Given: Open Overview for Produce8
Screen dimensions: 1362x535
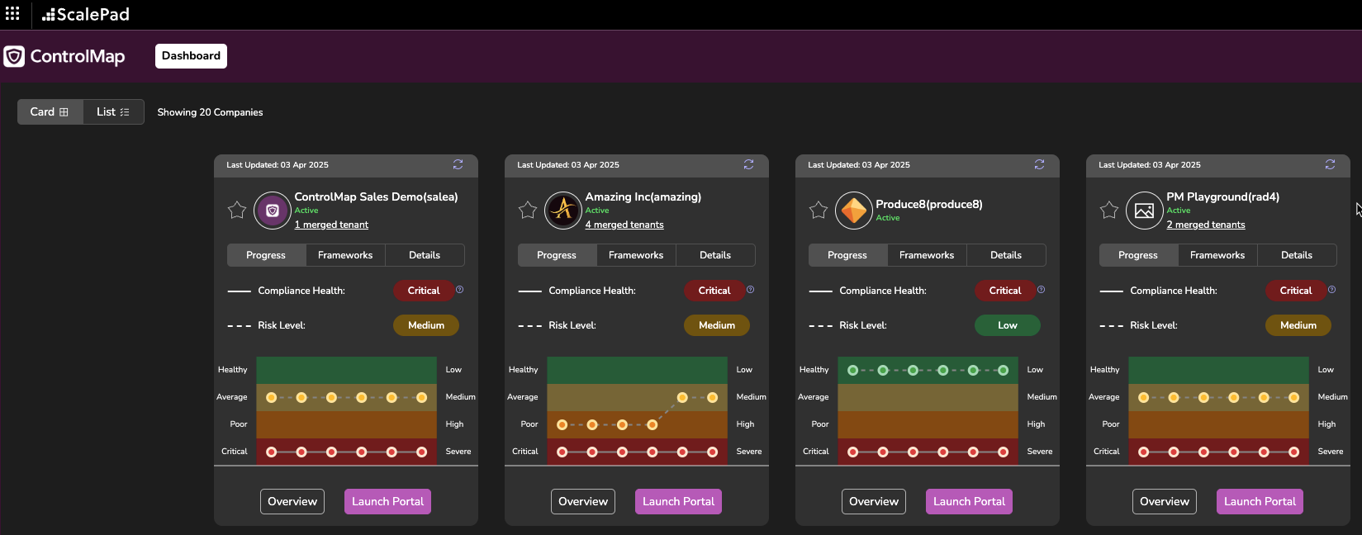Looking at the screenshot, I should click(x=874, y=501).
